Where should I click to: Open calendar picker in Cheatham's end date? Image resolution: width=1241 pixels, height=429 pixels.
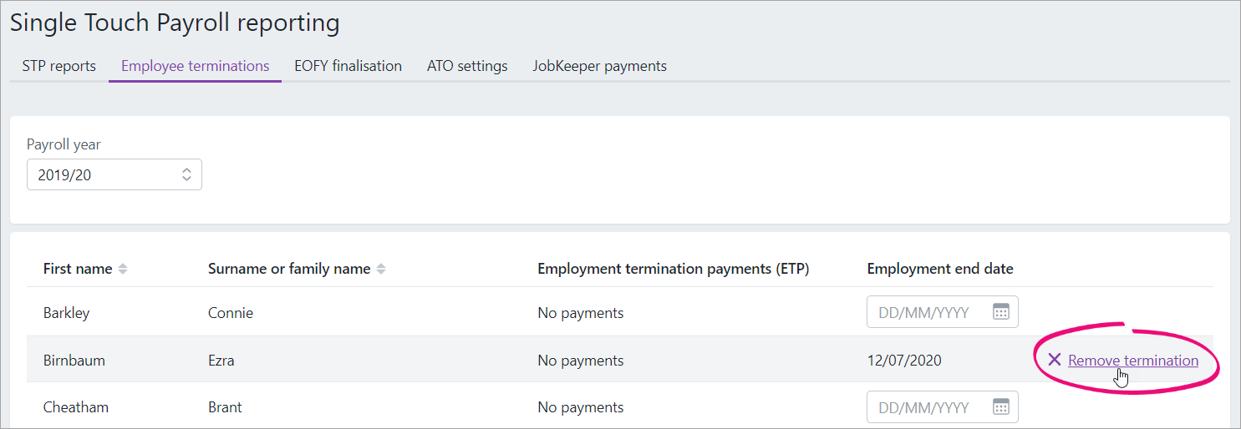point(1000,407)
